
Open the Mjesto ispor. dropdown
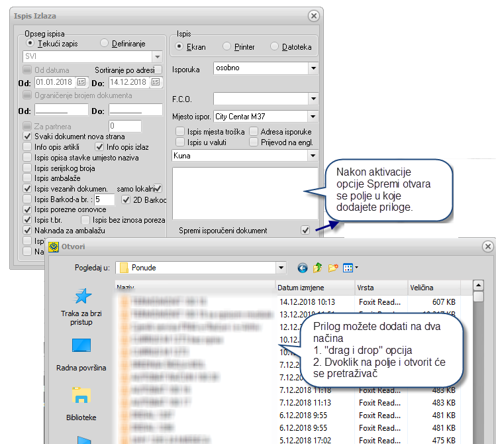(313, 117)
